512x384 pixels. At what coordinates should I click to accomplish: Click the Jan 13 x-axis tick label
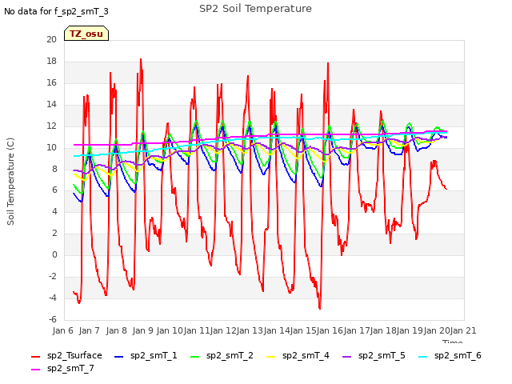tap(250, 330)
